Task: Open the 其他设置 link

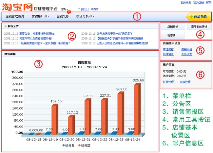Action: [x=187, y=54]
